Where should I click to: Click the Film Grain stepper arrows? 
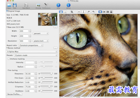36,78
